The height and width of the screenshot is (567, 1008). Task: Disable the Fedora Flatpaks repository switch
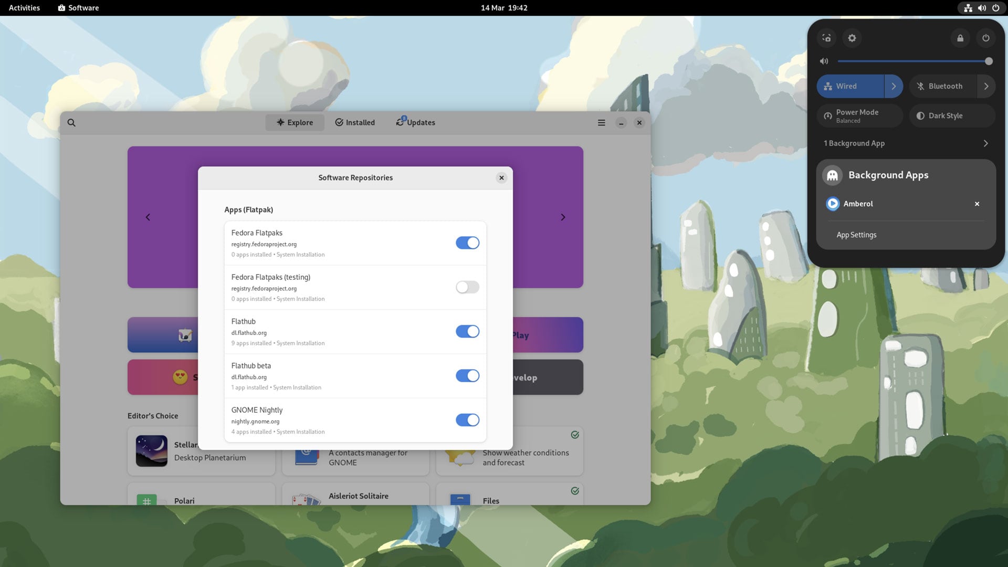[467, 243]
